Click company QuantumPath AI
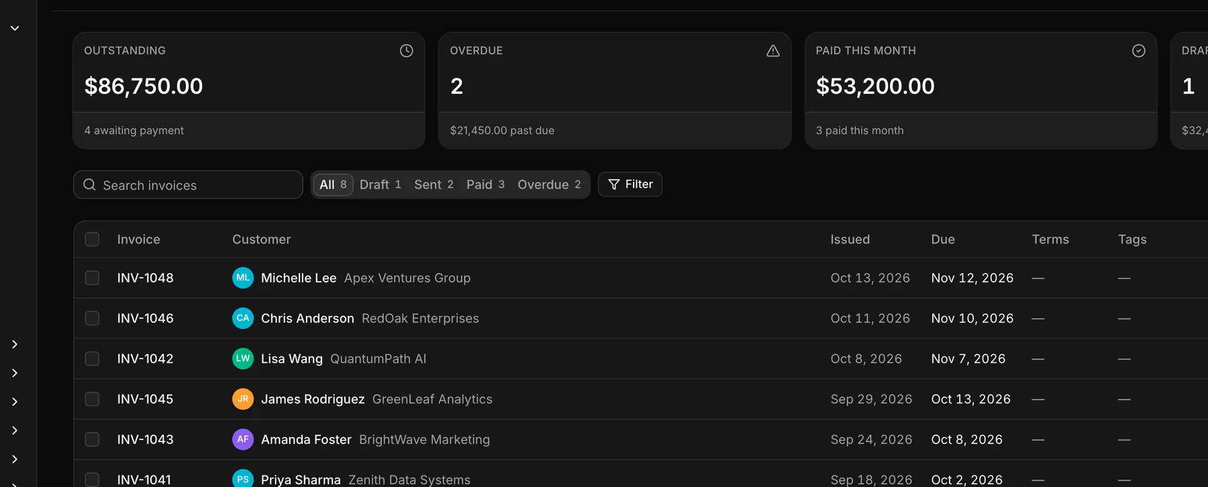The image size is (1208, 487). pos(378,359)
